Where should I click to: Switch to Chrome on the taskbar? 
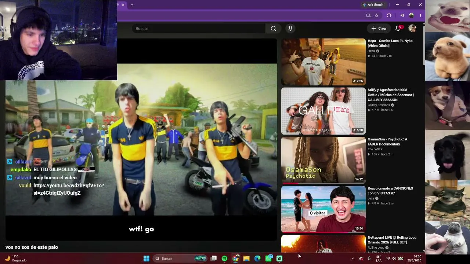coord(235,258)
